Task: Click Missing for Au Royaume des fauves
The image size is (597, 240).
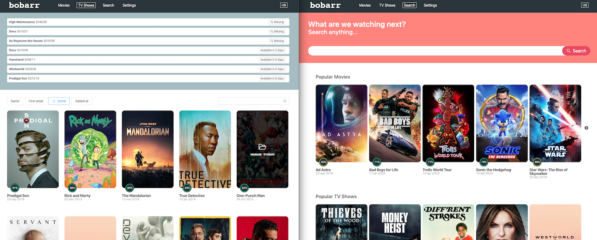Action: click(277, 41)
